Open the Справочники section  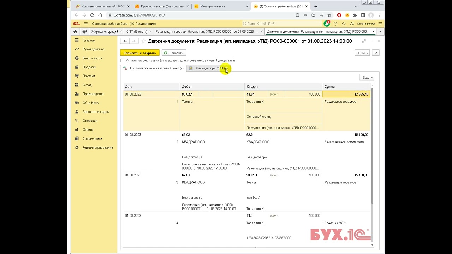tap(92, 139)
